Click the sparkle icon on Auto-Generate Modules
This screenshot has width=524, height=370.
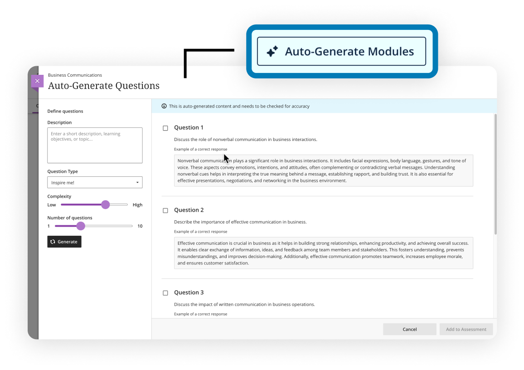272,52
